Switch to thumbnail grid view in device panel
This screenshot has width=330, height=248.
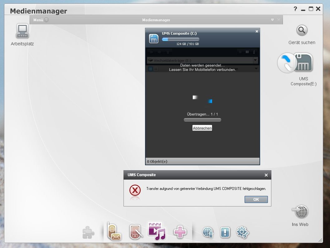[156, 69]
